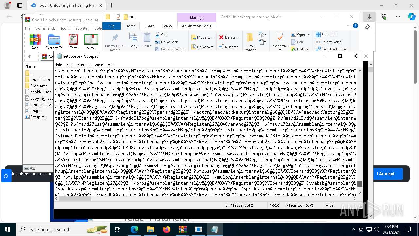Click Edit in Explorer ribbon
Screen dimensions: 419x236
point(297,42)
